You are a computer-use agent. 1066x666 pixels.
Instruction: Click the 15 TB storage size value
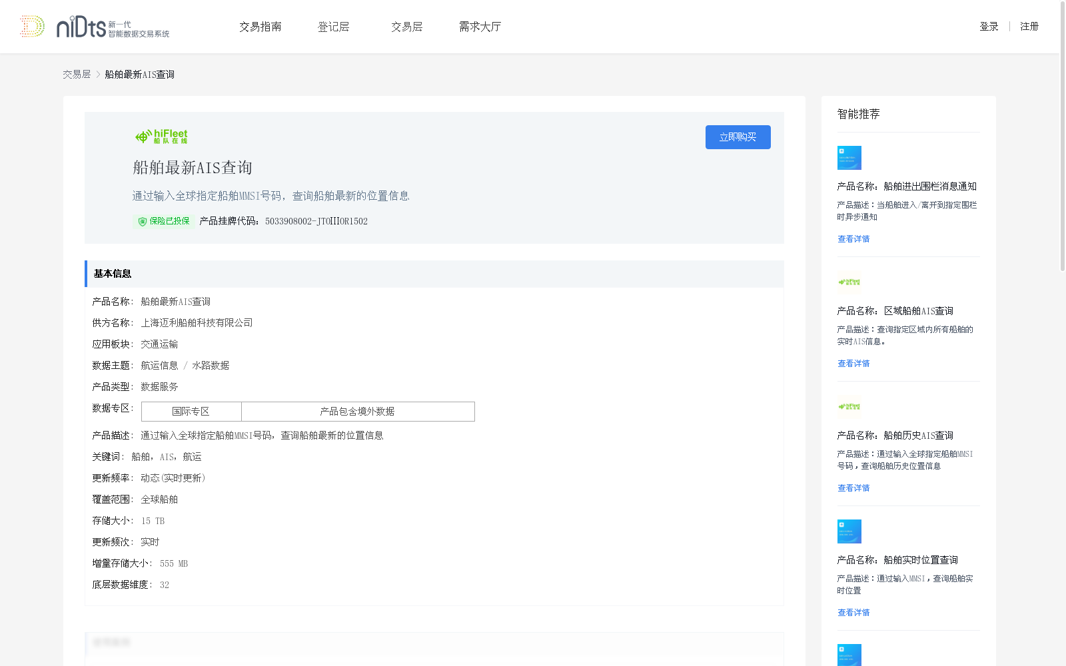153,521
